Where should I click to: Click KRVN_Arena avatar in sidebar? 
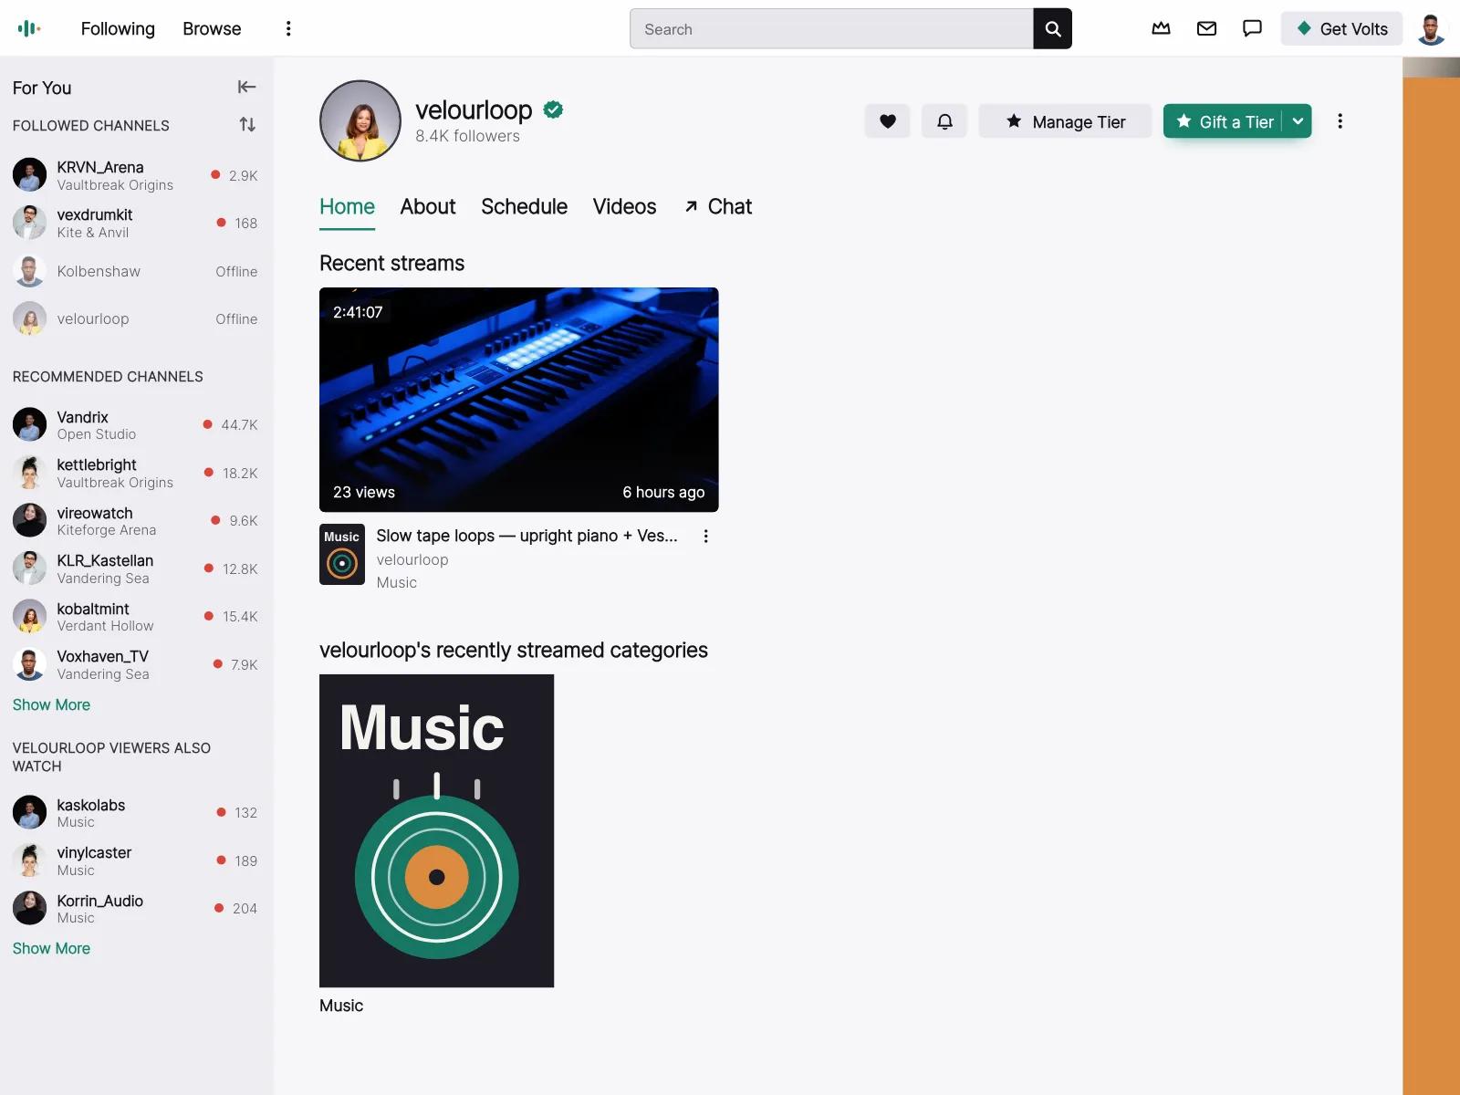tap(29, 174)
